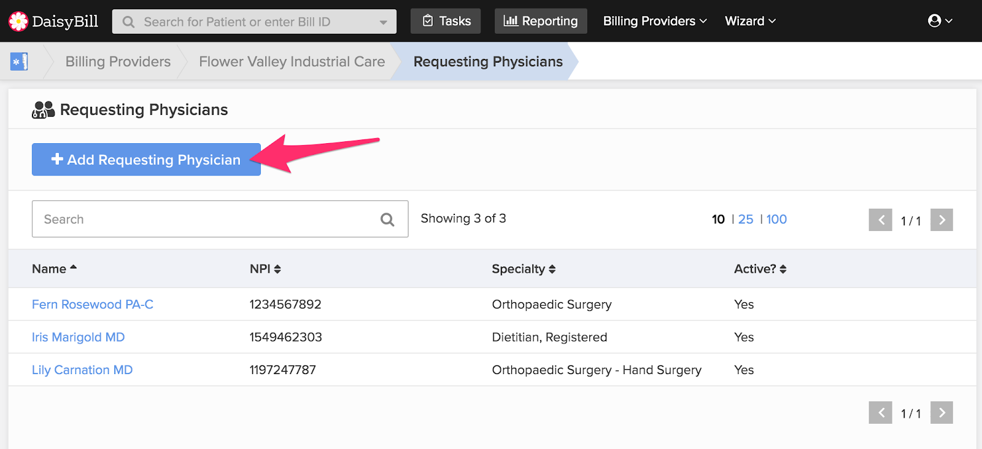The image size is (982, 449).
Task: Expand the Wizard menu
Action: 750,21
